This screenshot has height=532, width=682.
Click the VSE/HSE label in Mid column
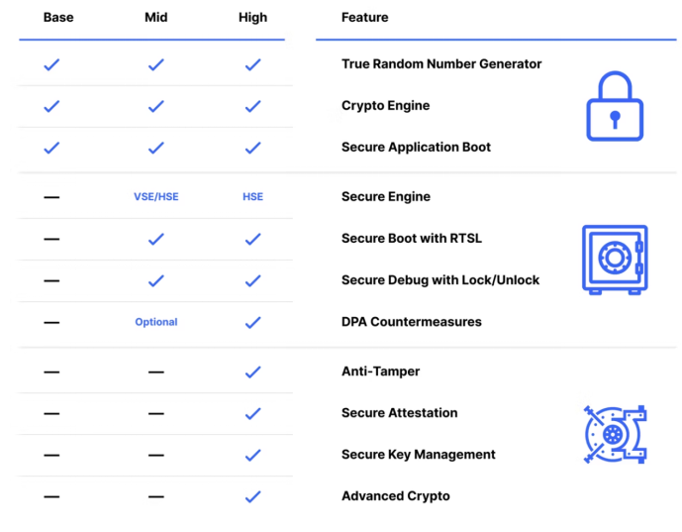156,197
